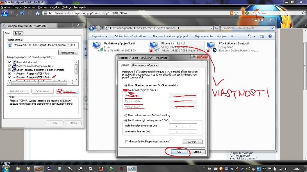This screenshot has height=172, width=307.
Task: Select obtain DNS server address automatically
Action: 126,115
